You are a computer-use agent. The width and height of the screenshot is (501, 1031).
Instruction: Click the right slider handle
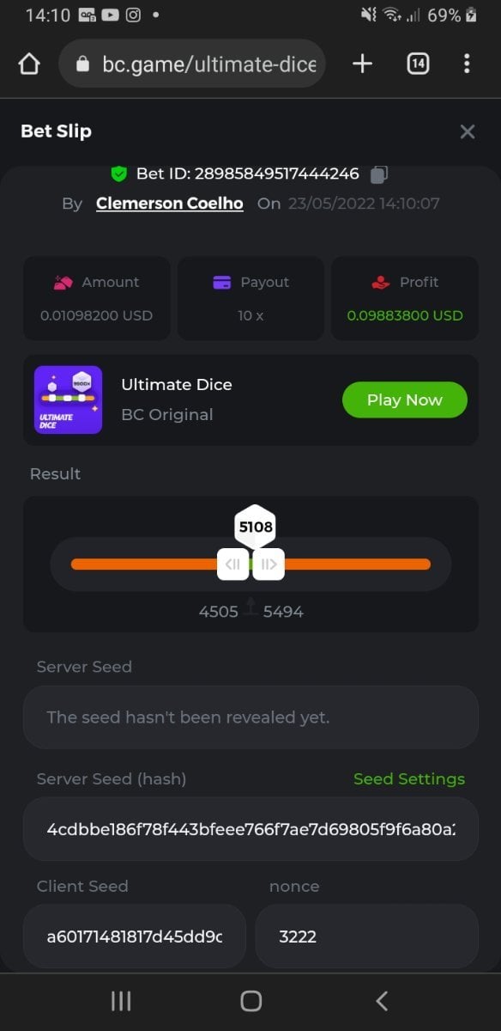pos(269,564)
